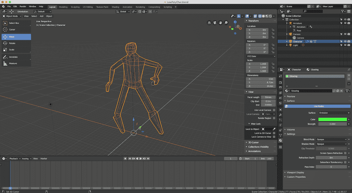Screen dimensions: 352x193
Task: Open the Blend Mode dropdown
Action: pos(331,139)
